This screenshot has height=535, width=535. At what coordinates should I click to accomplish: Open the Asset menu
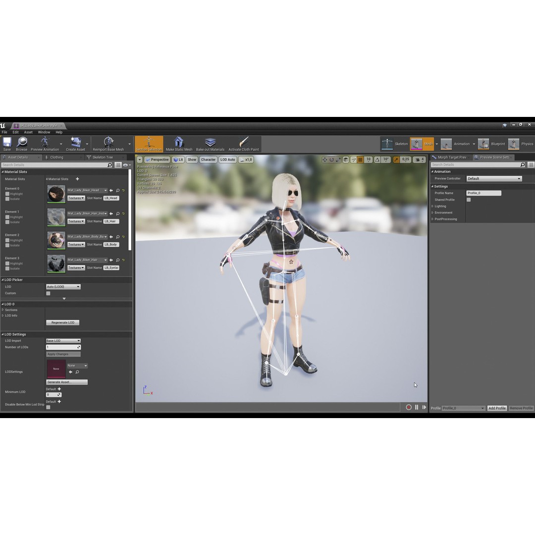coord(28,132)
